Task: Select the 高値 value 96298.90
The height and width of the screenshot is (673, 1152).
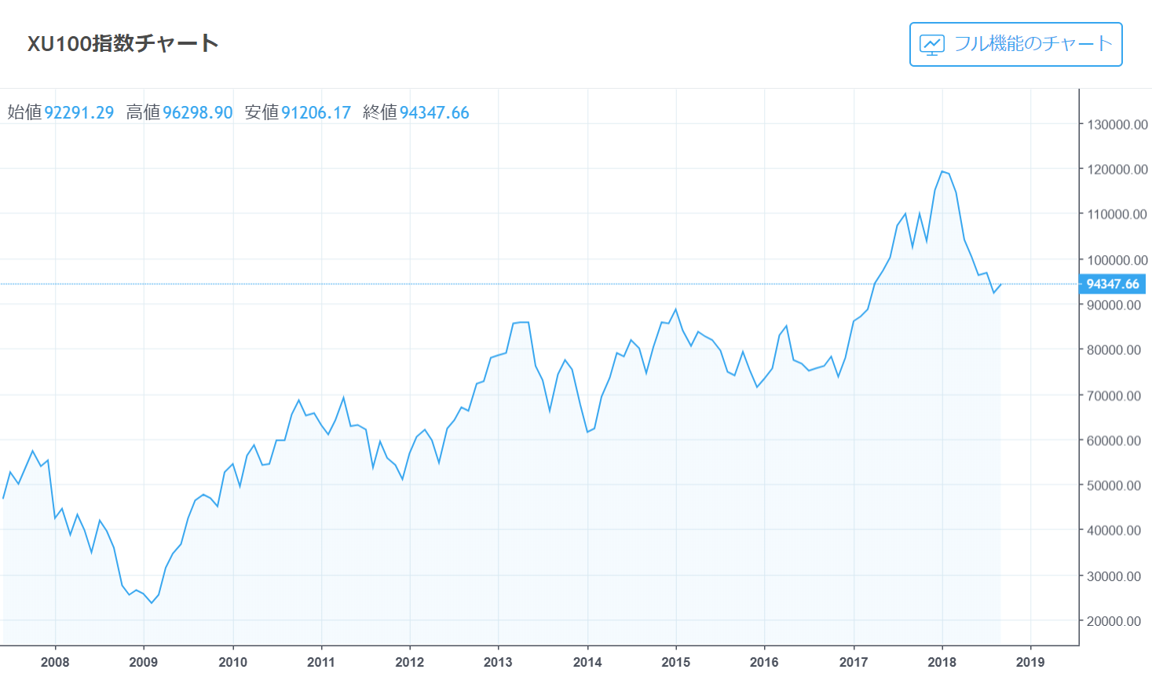Action: point(197,113)
